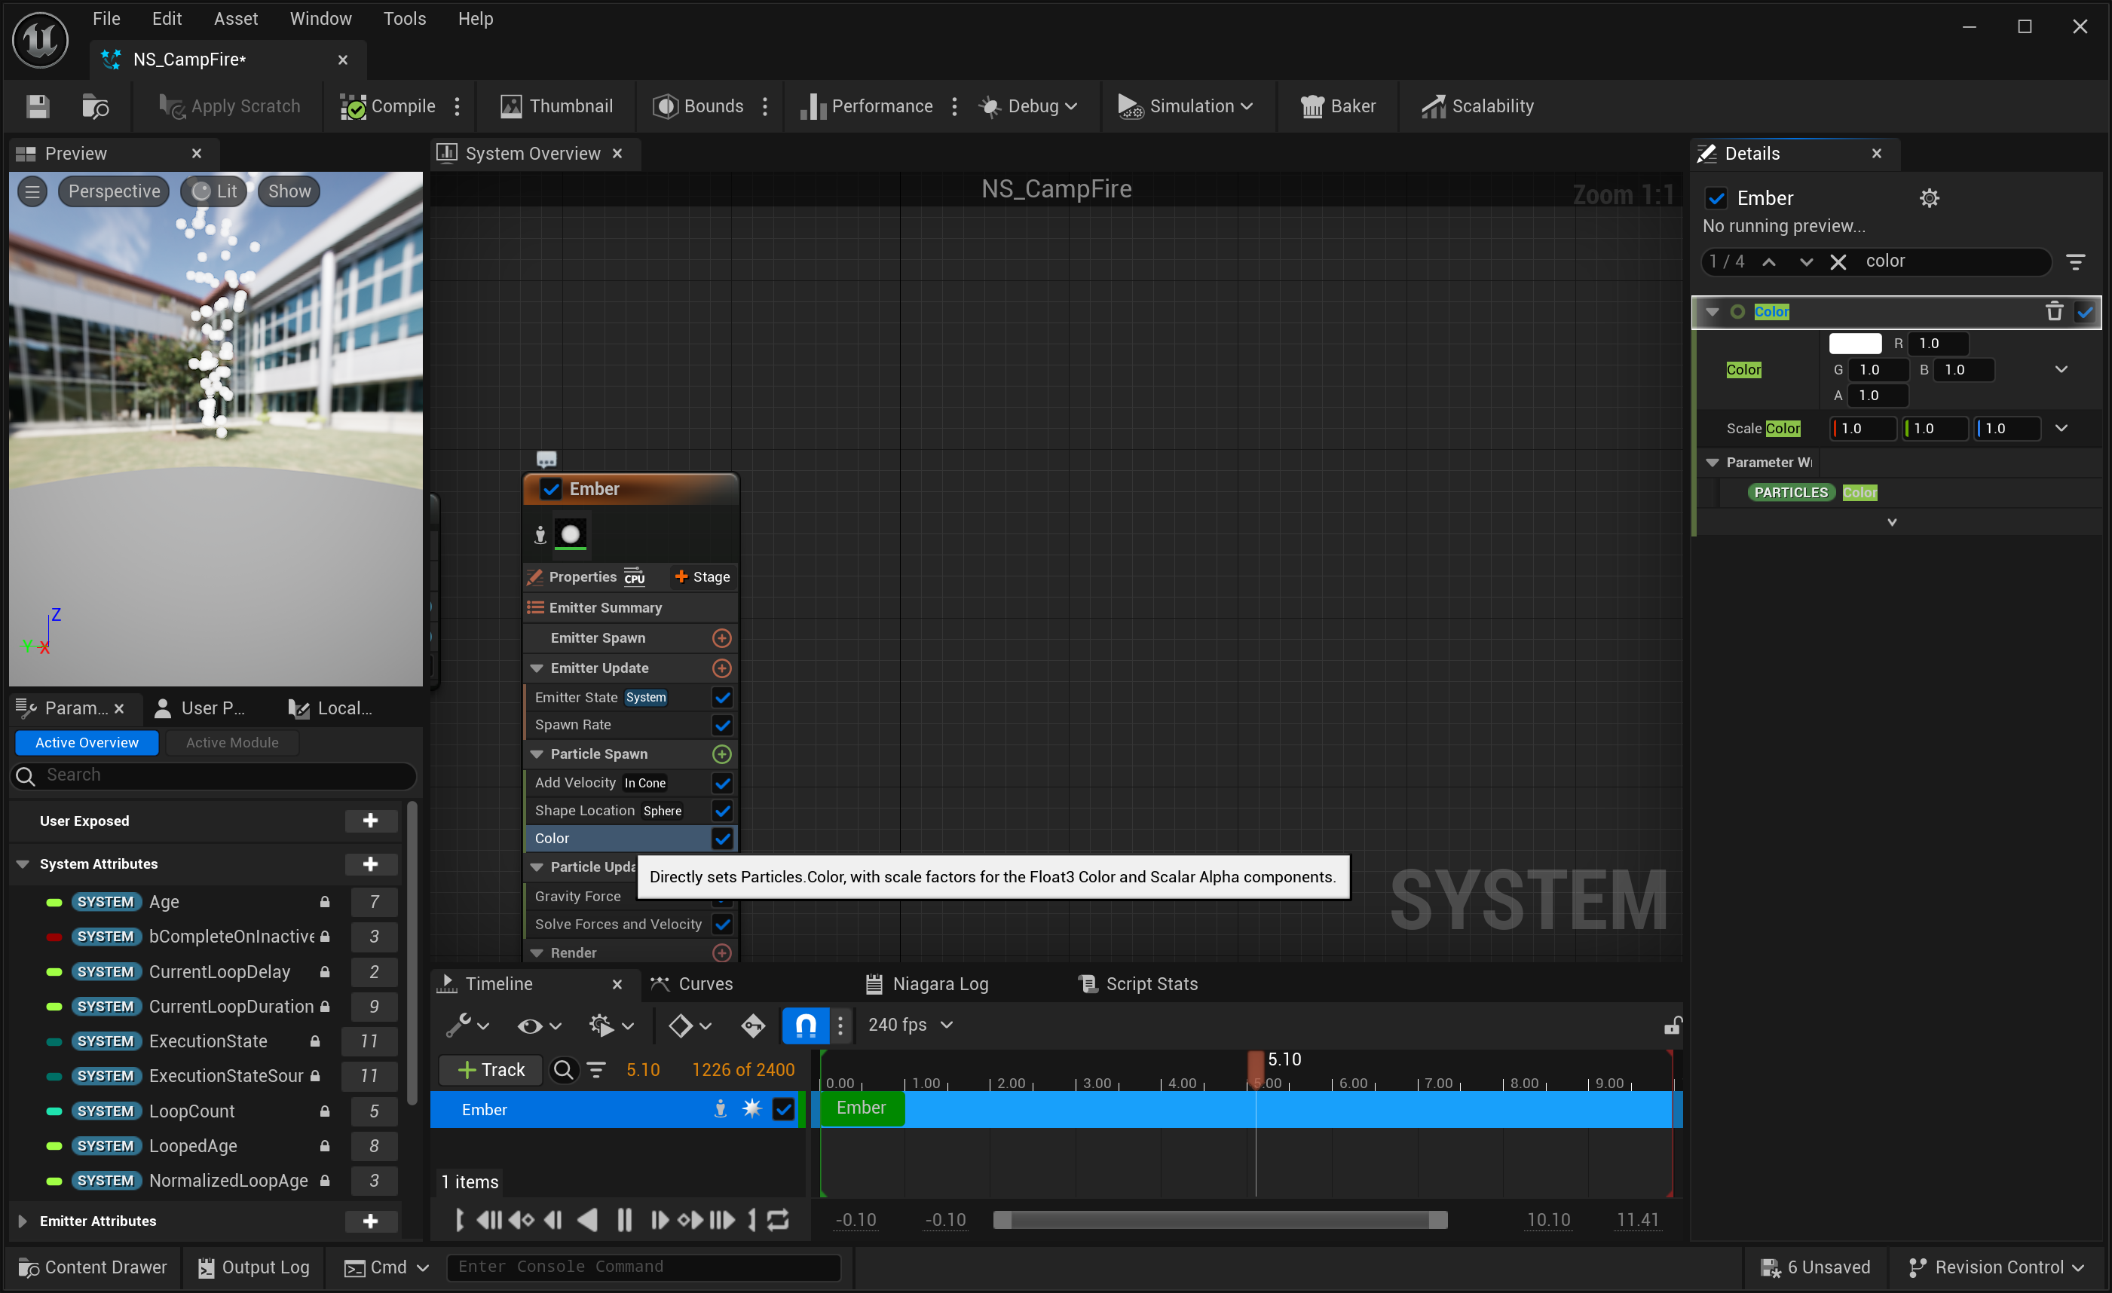Screen dimensions: 2112x1293
Task: Toggle the Shape Location module checkbox
Action: point(722,811)
